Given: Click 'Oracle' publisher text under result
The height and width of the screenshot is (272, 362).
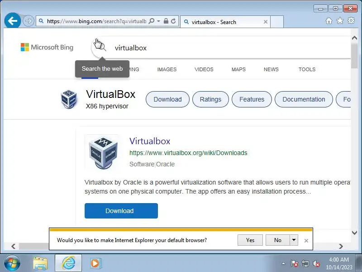Looking at the screenshot, I should coord(165,164).
